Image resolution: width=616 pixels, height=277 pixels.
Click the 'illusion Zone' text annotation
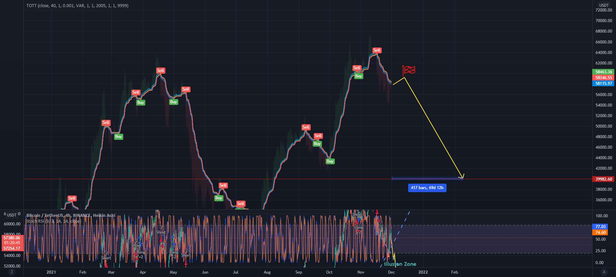click(x=400, y=264)
